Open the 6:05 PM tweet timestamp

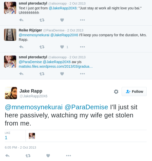coord(21,148)
